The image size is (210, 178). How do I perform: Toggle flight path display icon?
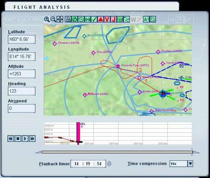[127, 19]
